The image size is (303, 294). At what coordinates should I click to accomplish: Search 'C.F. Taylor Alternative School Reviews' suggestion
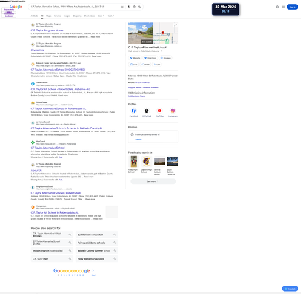[x=52, y=235]
